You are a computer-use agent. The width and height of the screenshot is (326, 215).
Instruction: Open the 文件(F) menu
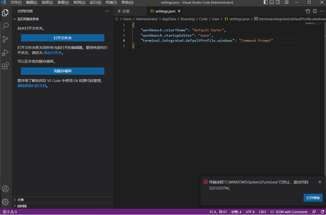pos(16,2)
